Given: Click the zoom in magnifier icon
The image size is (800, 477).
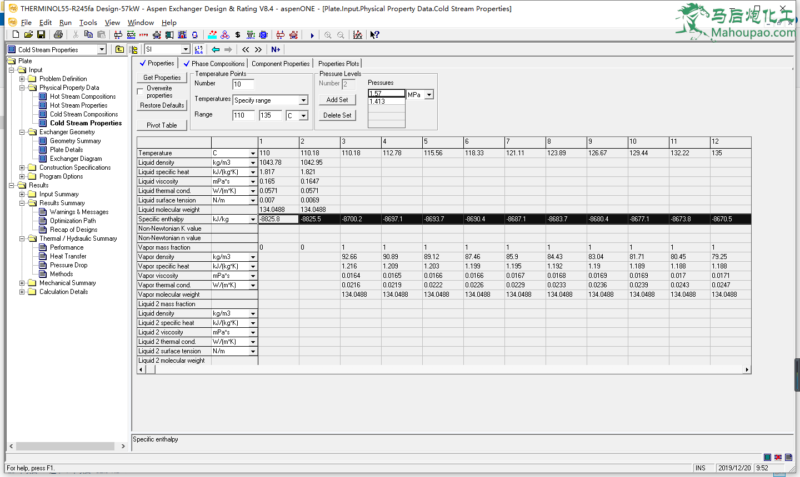Looking at the screenshot, I should click(328, 35).
